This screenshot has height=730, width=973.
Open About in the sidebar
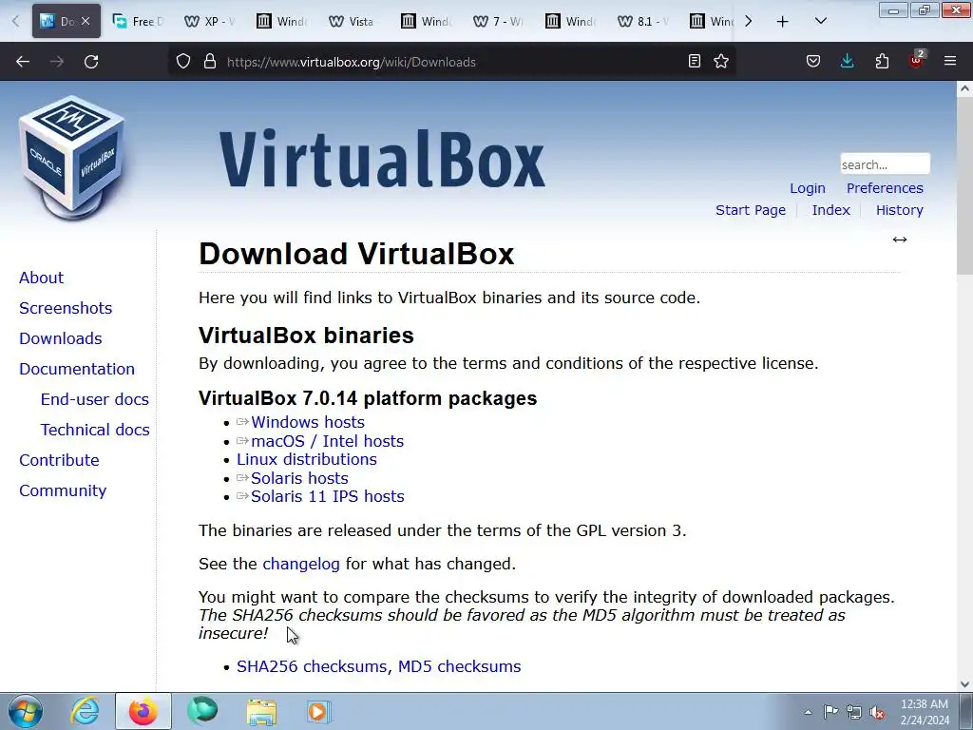pos(41,278)
